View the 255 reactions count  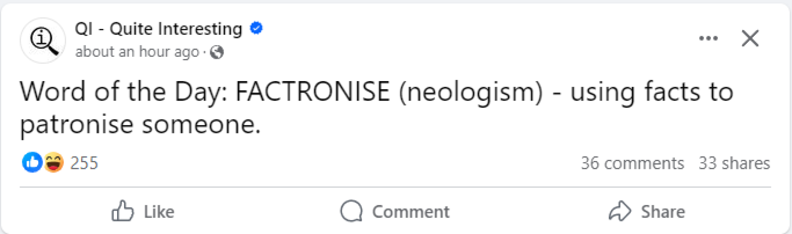coord(84,163)
